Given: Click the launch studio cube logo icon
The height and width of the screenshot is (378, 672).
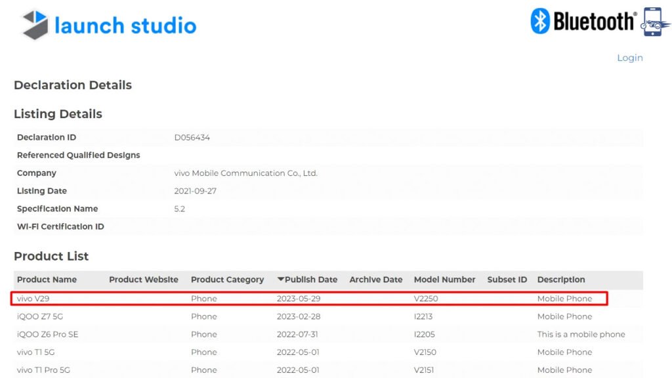Looking at the screenshot, I should (x=35, y=25).
